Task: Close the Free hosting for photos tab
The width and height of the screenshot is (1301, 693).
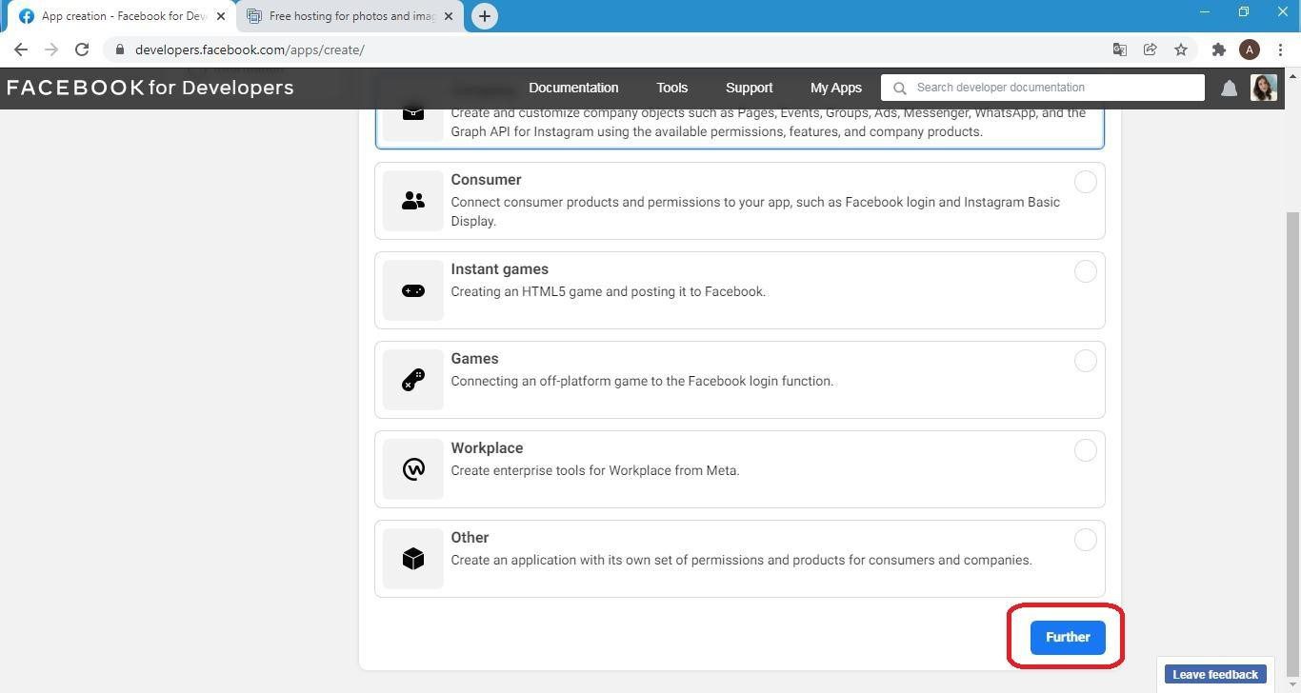Action: 449,16
